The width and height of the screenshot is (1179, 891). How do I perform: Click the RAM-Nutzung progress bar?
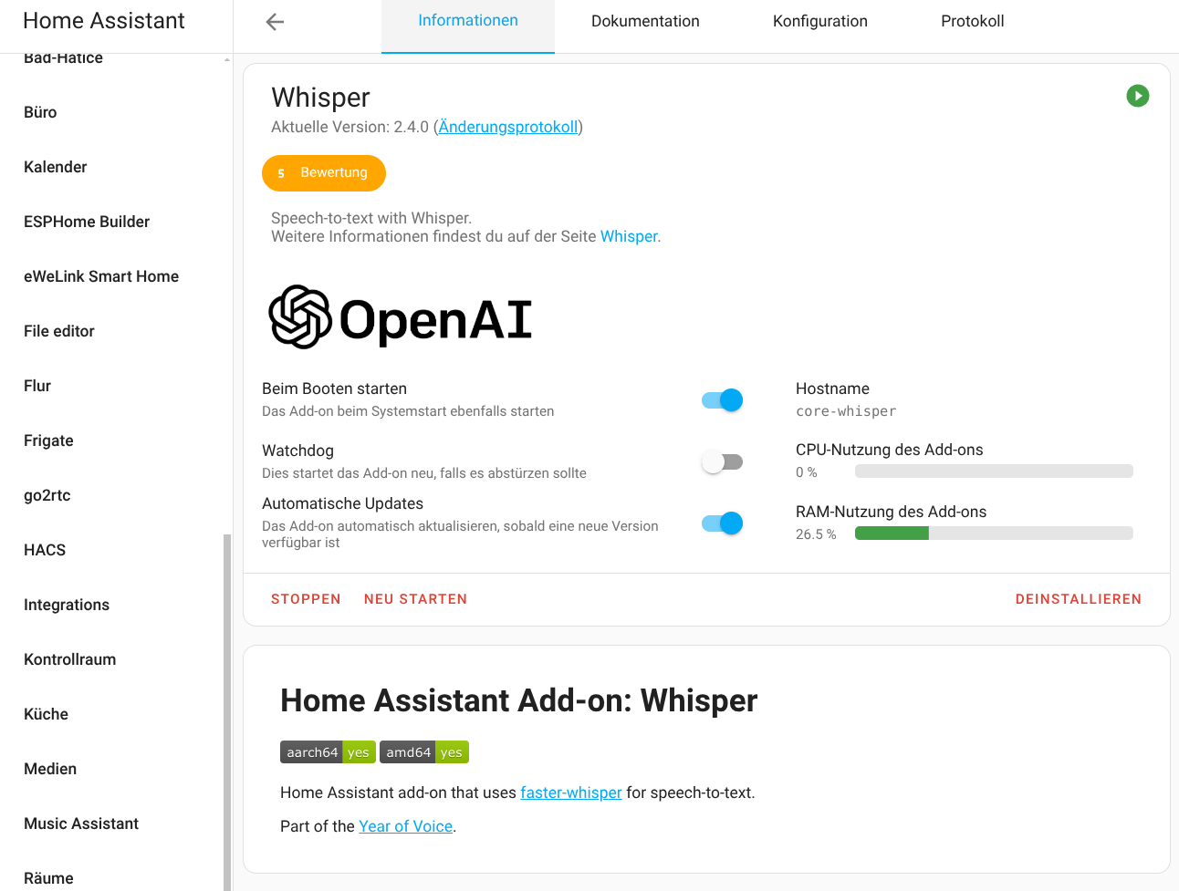[994, 534]
